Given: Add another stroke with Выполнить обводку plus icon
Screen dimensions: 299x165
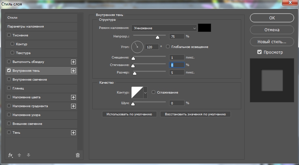Looking at the screenshot, I should (x=73, y=62).
